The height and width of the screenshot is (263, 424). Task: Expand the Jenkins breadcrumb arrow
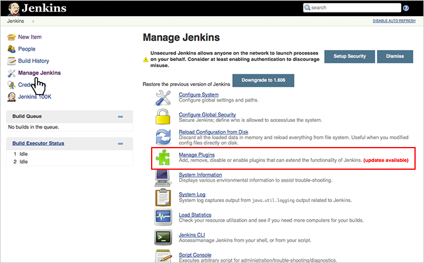point(33,21)
